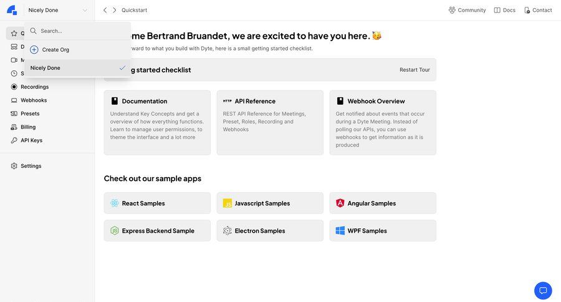Screen dimensions: 561x302
Task: Click the Dyte logo icon
Action: pyautogui.click(x=12, y=10)
